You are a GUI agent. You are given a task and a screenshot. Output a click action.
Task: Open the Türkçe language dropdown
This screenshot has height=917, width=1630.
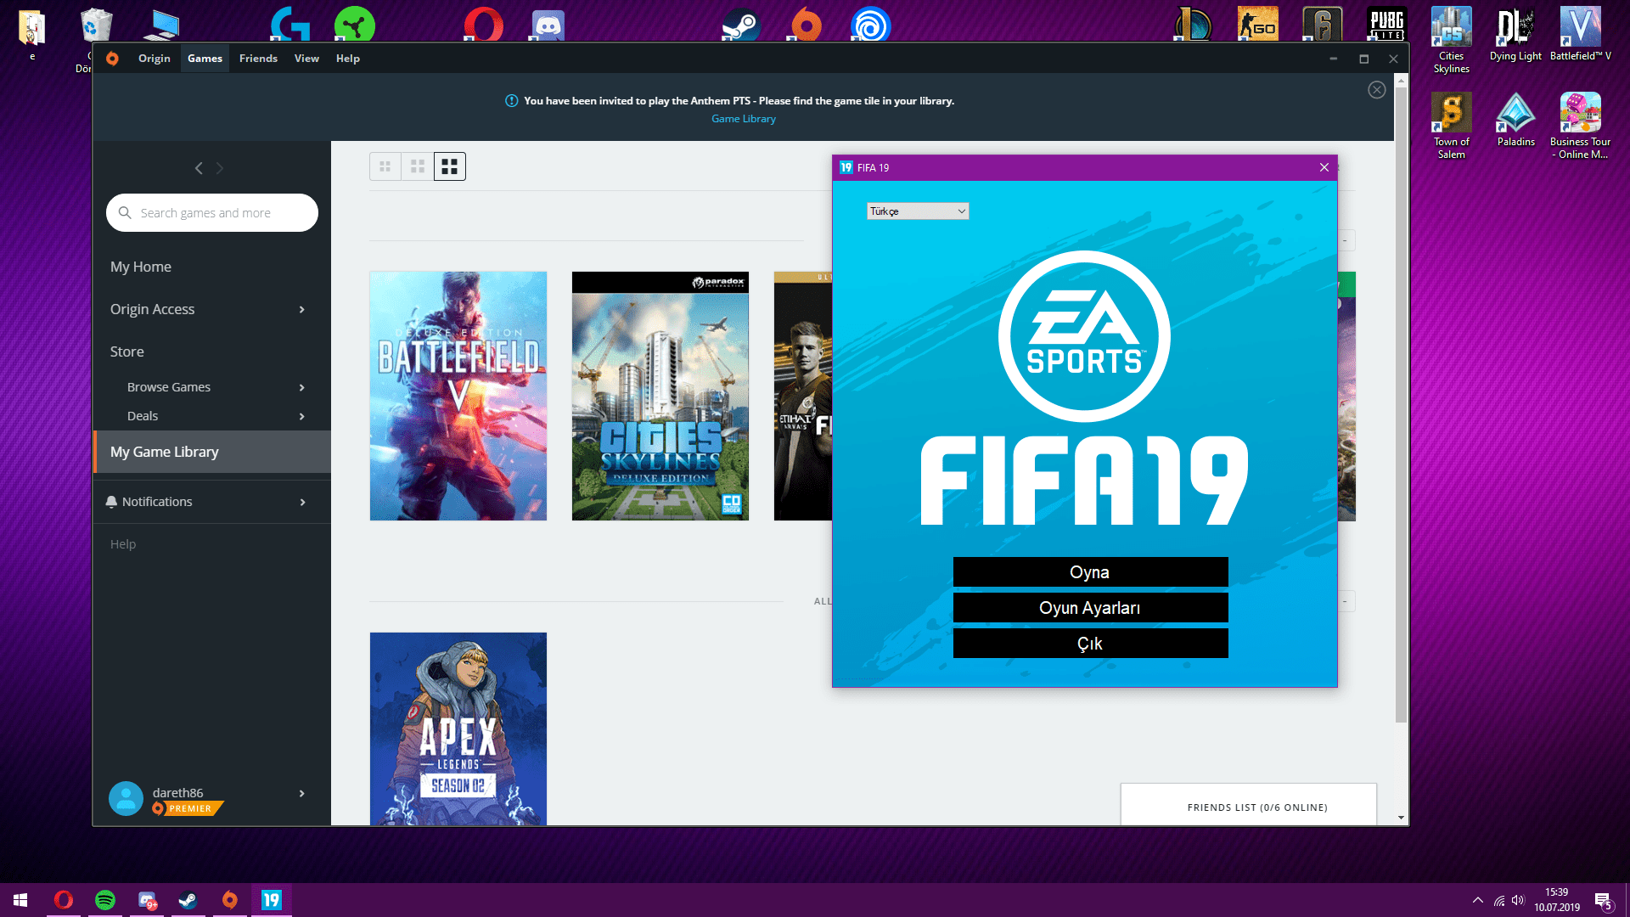918,211
